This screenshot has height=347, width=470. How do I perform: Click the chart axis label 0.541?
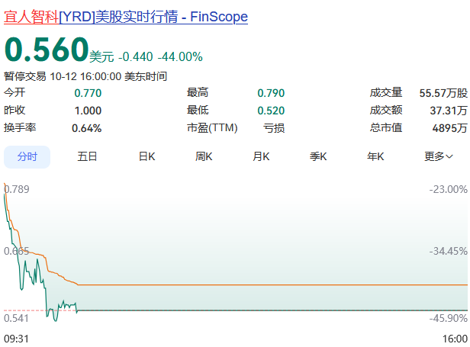(x=17, y=318)
